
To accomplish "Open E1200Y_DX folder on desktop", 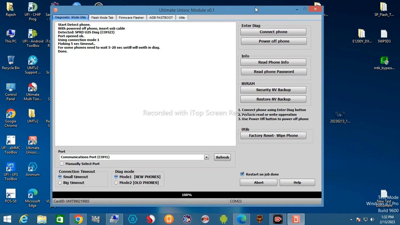I will pos(362,36).
